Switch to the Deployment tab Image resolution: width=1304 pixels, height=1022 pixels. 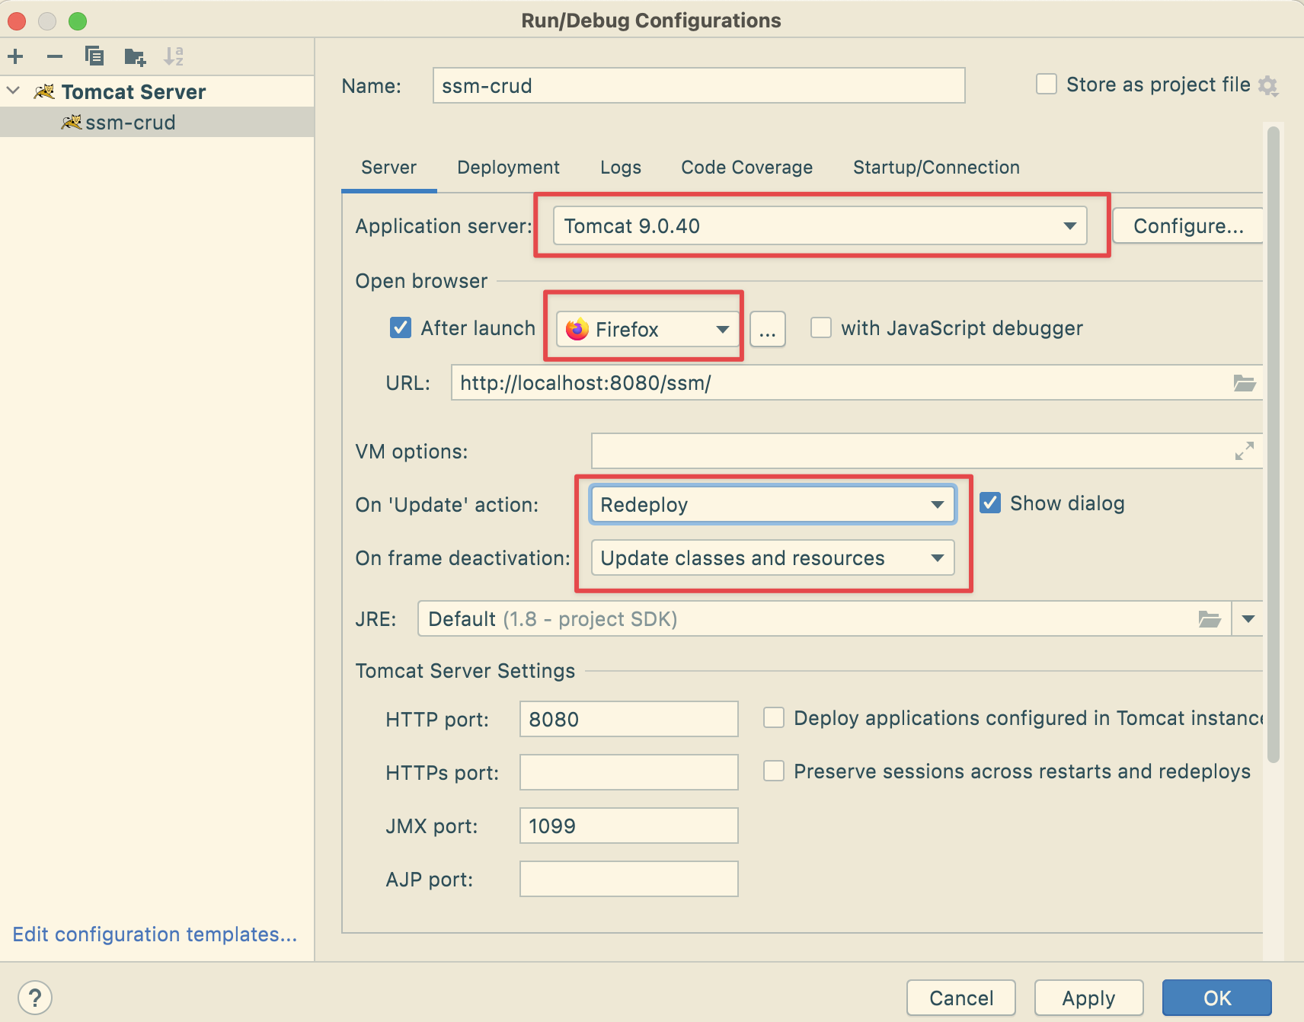coord(508,168)
